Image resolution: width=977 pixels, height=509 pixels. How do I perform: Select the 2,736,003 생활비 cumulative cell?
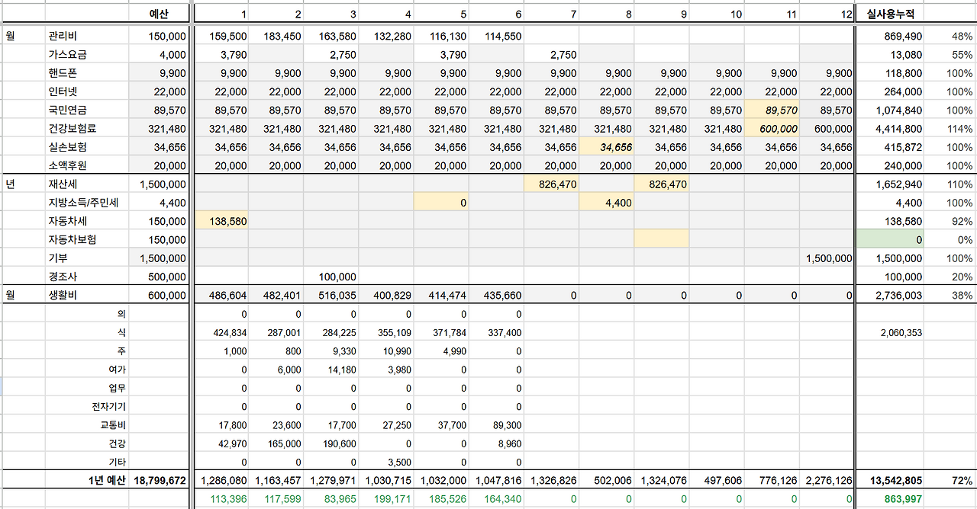click(891, 295)
